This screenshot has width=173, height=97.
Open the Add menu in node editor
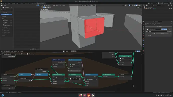click(18, 51)
